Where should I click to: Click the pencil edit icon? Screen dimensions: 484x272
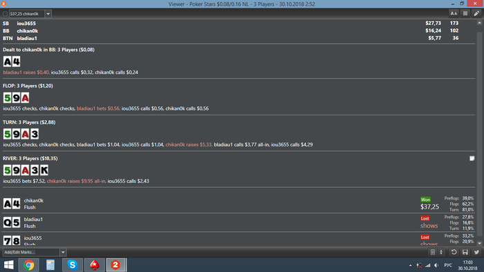click(x=476, y=13)
